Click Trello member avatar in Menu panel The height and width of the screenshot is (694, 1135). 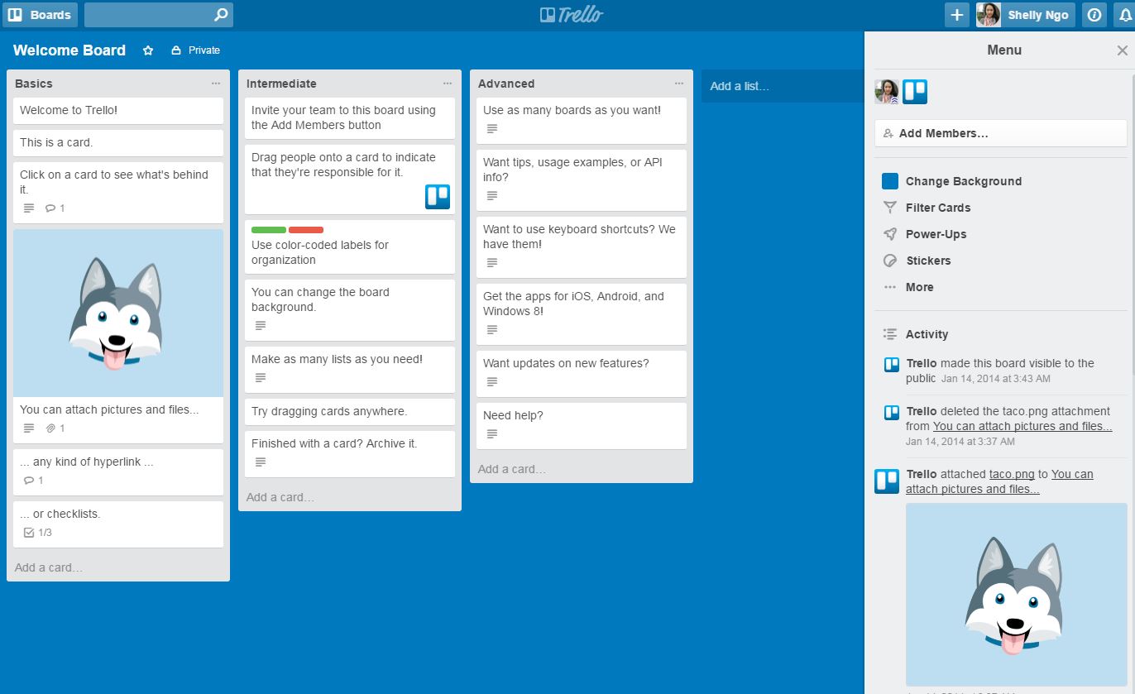(915, 92)
